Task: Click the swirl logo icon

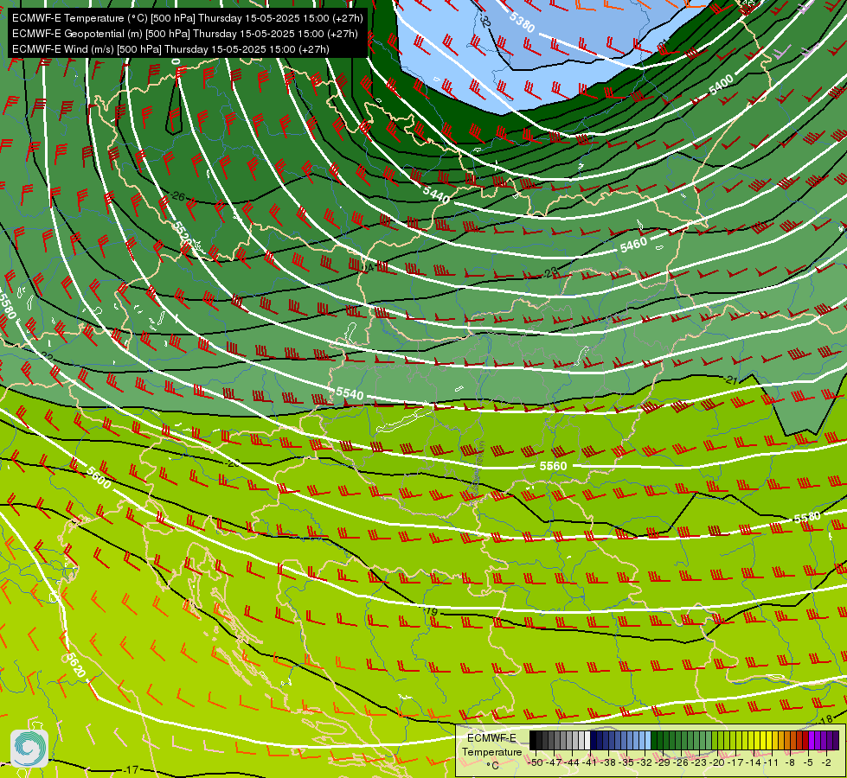Action: click(x=29, y=749)
